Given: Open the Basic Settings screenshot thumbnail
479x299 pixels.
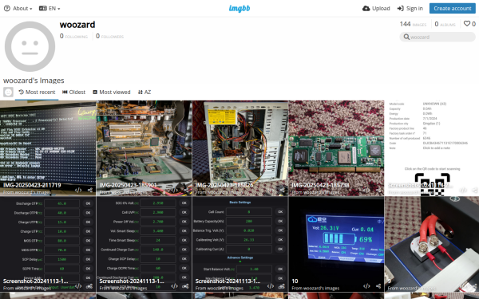Looking at the screenshot, I should coord(240,244).
